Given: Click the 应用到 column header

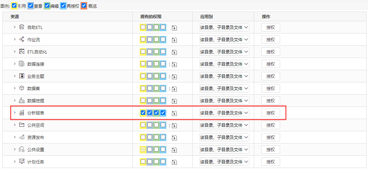Looking at the screenshot, I should tap(207, 17).
